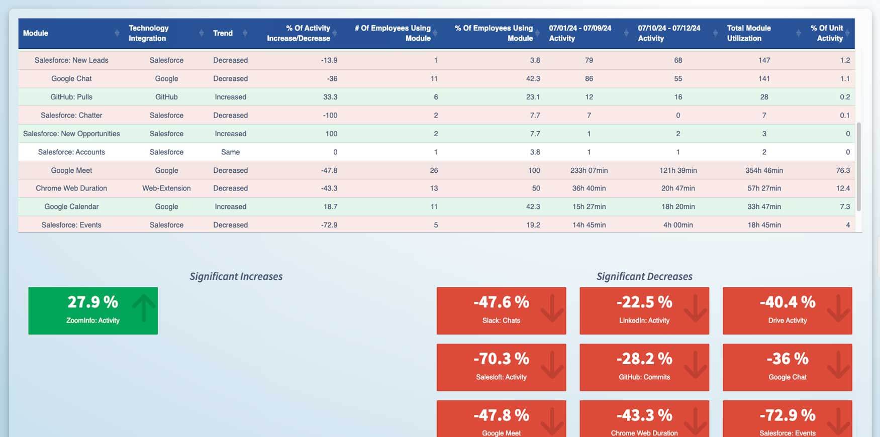This screenshot has height=437, width=880.
Task: Click the 76.3 unit activity value
Action: [x=843, y=170]
